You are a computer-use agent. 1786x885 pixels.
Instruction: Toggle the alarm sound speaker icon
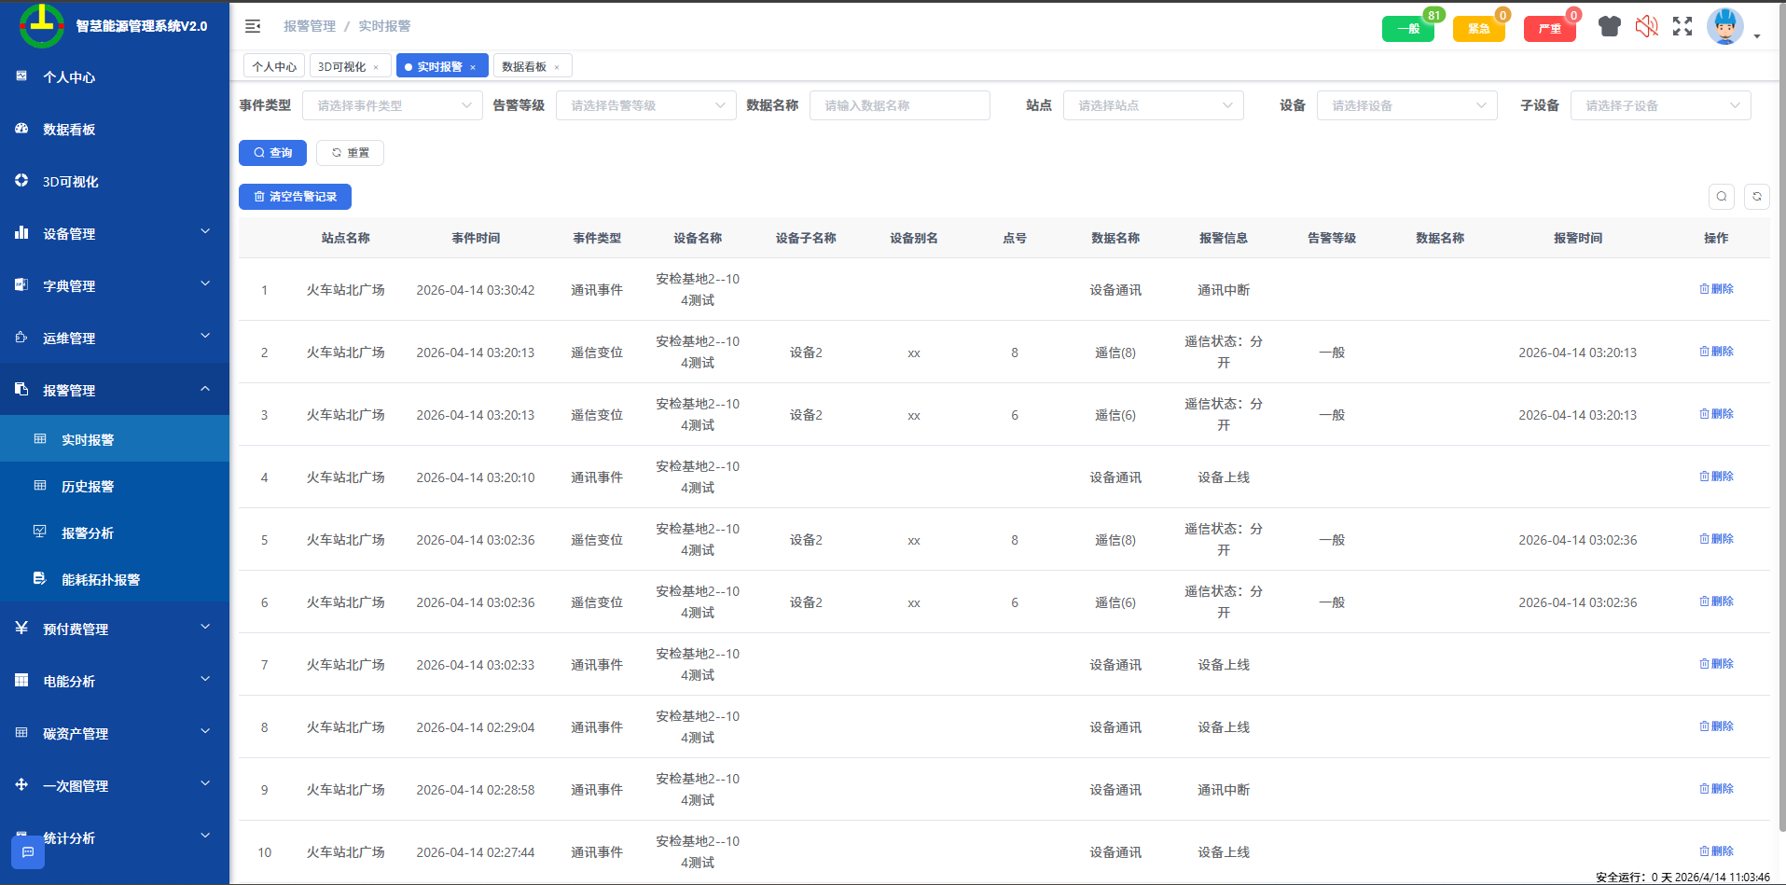pyautogui.click(x=1646, y=27)
